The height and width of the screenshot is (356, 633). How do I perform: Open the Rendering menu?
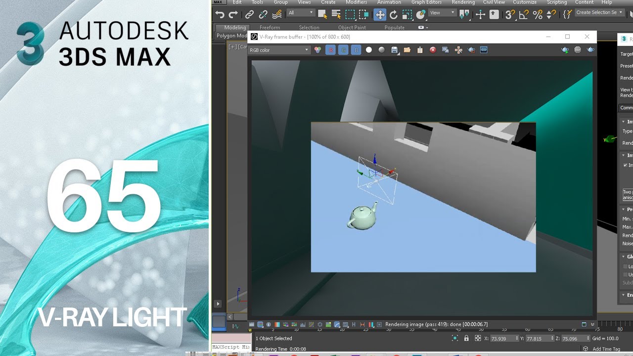point(463,2)
